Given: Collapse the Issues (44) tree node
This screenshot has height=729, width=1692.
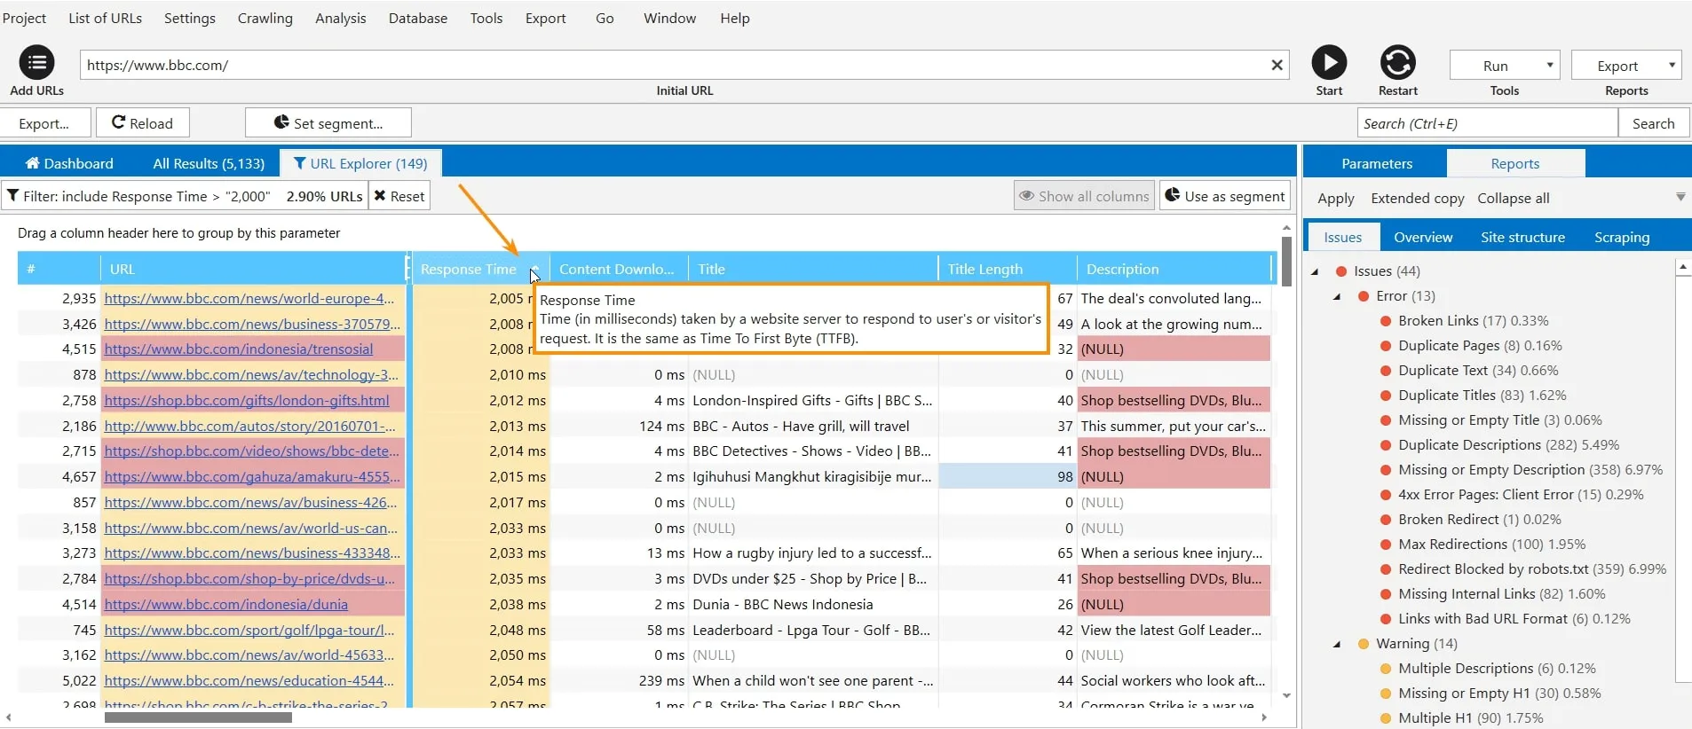Looking at the screenshot, I should point(1316,271).
